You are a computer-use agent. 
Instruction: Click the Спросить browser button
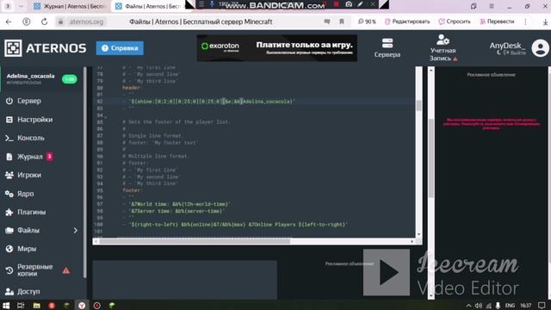click(x=455, y=22)
